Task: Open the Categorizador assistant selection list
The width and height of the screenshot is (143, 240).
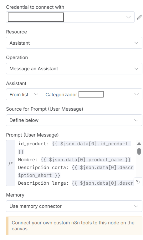Action: click(x=92, y=94)
